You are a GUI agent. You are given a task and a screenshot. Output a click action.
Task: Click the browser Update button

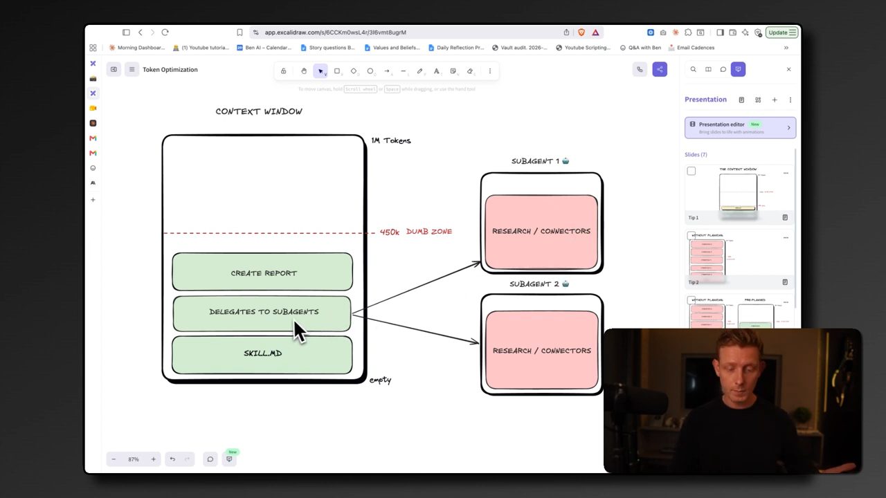[782, 33]
